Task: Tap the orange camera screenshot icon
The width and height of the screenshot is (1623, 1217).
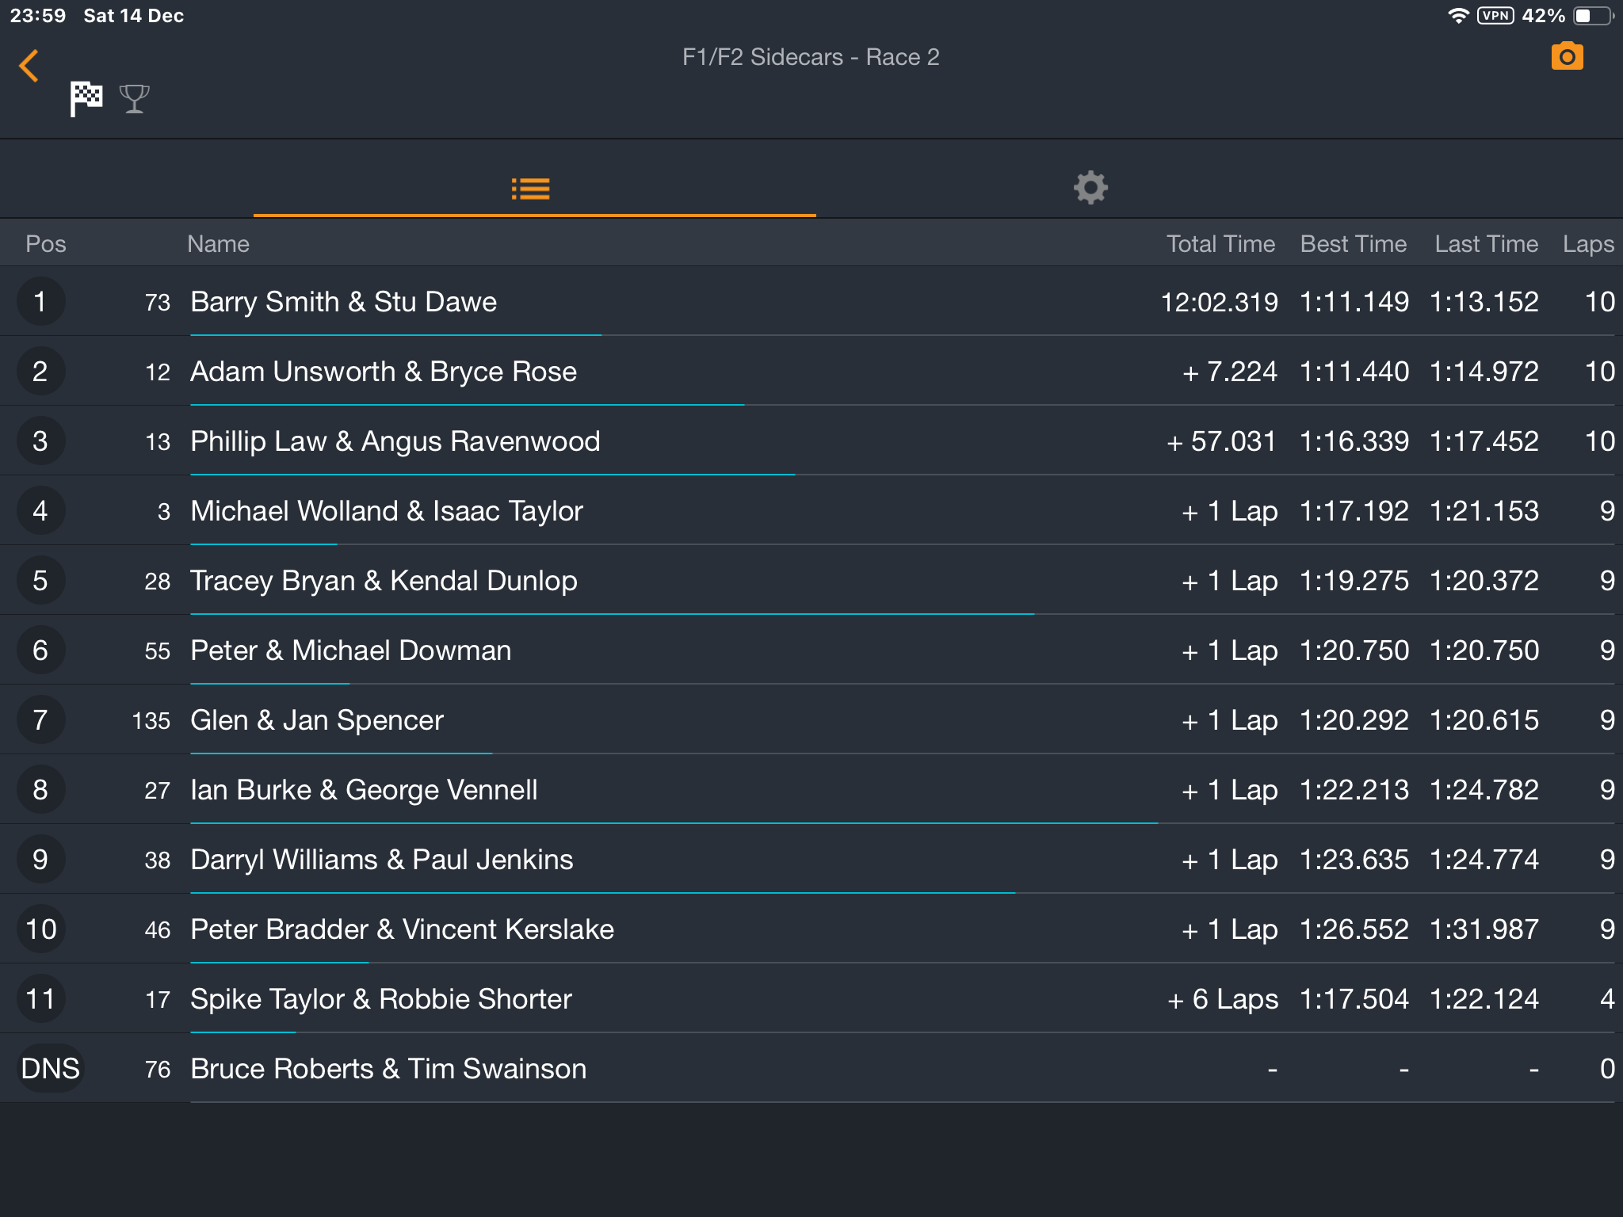Action: 1567,56
